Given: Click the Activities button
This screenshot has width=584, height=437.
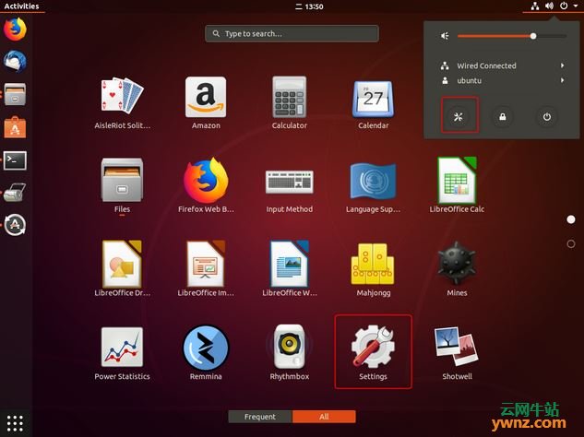Looking at the screenshot, I should tap(21, 6).
